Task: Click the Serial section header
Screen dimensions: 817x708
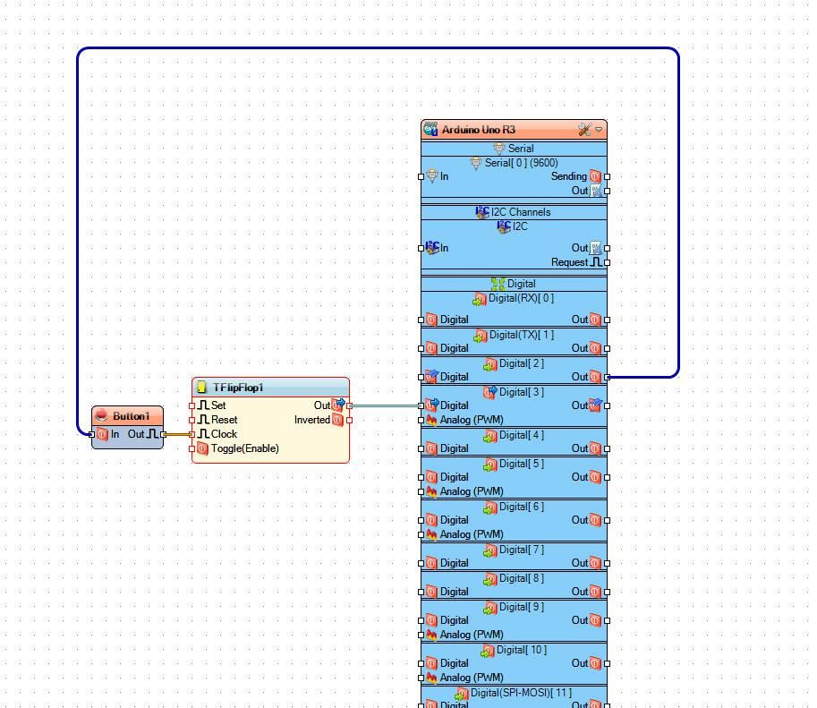Action: point(514,149)
